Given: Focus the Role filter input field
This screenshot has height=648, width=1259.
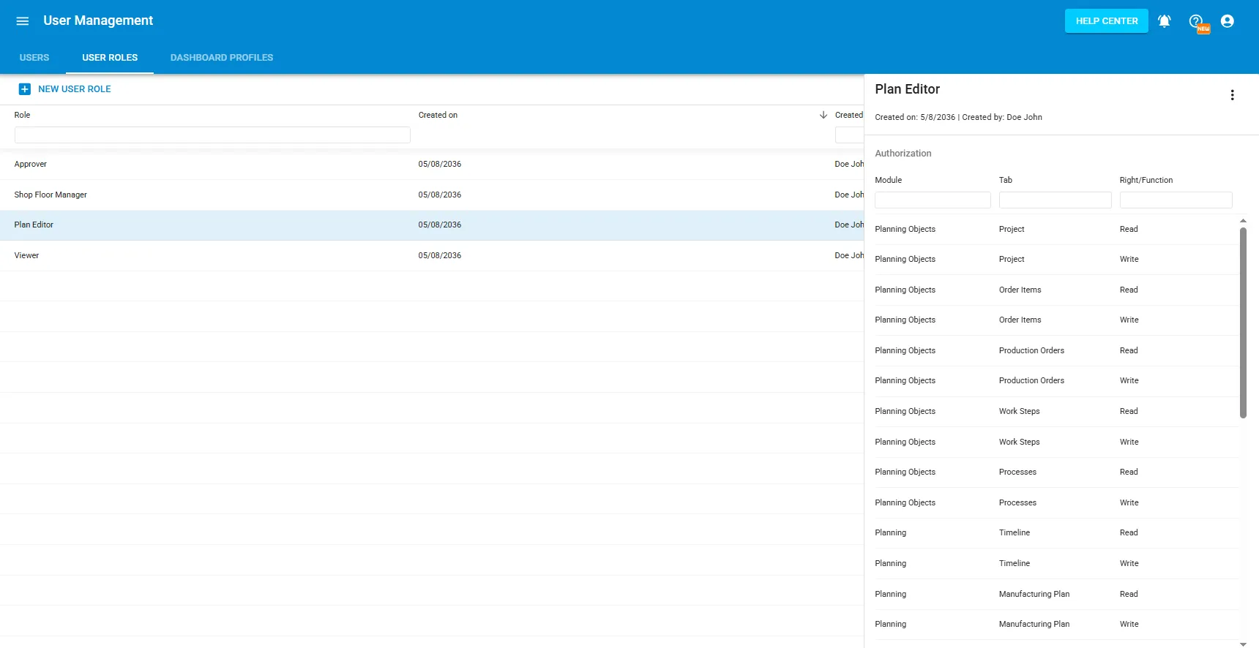Looking at the screenshot, I should (212, 135).
